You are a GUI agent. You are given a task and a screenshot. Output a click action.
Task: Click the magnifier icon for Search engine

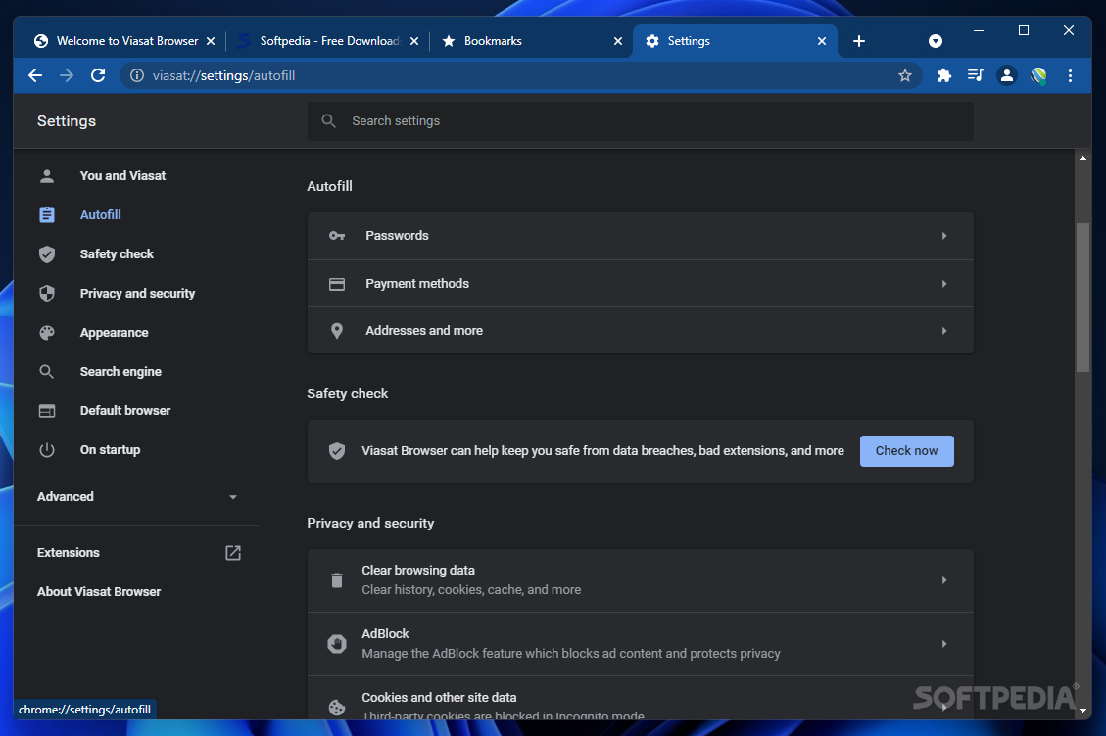[x=47, y=372]
